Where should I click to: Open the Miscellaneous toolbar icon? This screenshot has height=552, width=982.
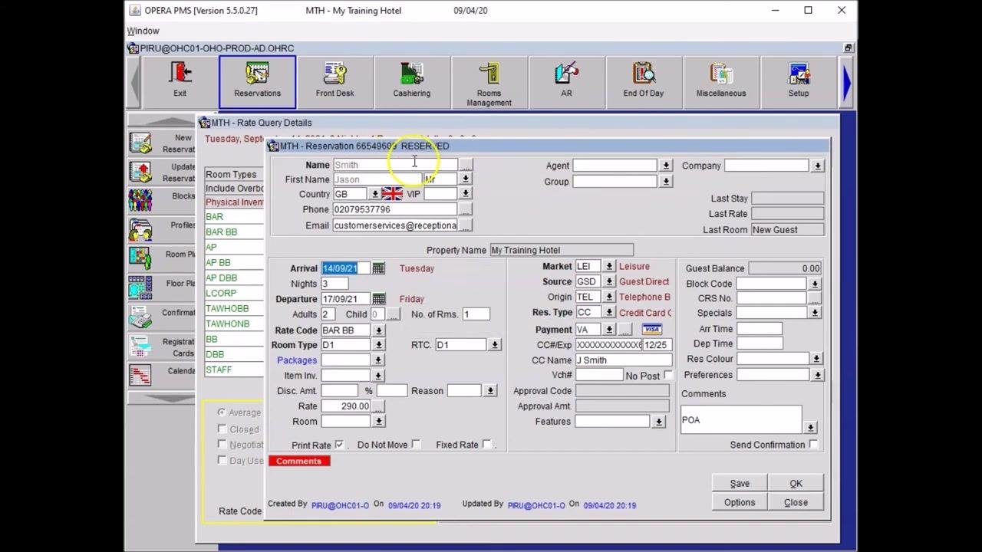coord(720,81)
